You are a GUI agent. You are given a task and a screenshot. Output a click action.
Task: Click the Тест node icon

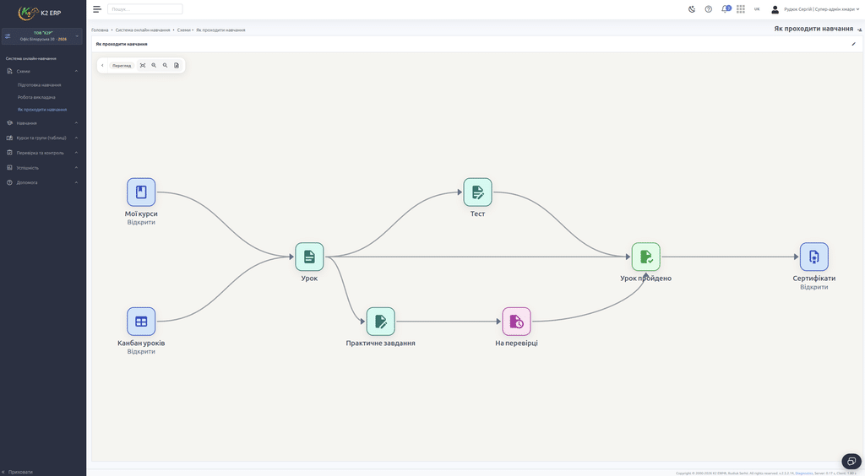[x=478, y=192]
